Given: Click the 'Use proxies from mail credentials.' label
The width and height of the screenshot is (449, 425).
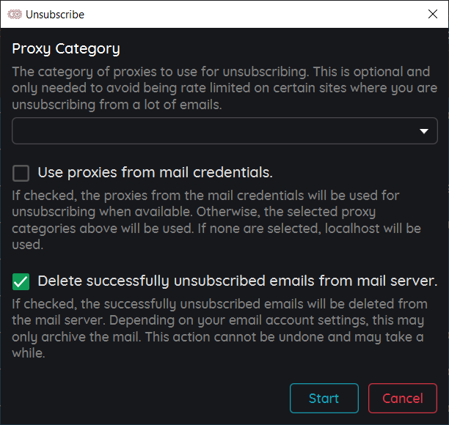Looking at the screenshot, I should click(x=155, y=173).
